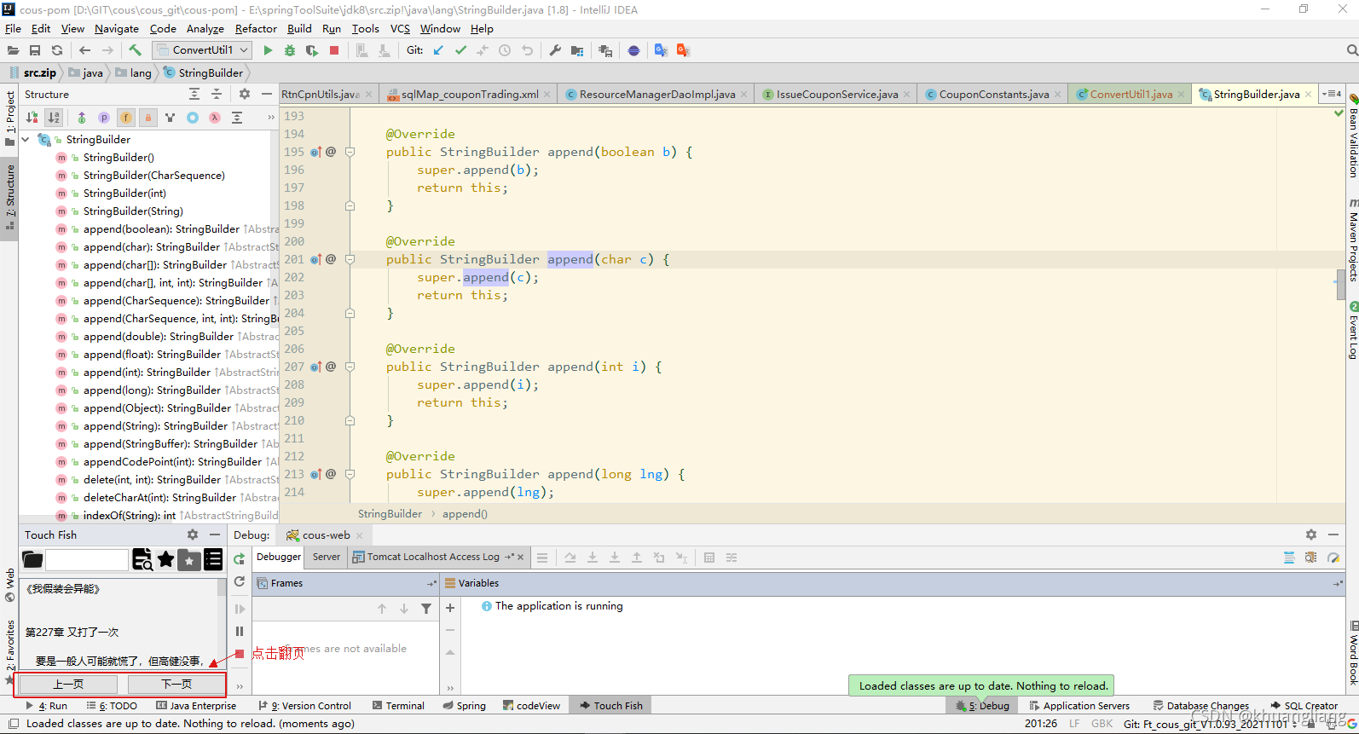This screenshot has width=1359, height=734.
Task: Click the 下一页 next page button
Action: [176, 685]
